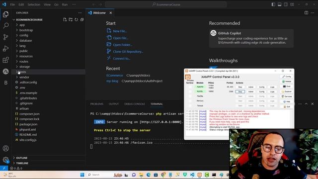Collapse all folders in Explorer

pyautogui.click(x=82, y=20)
